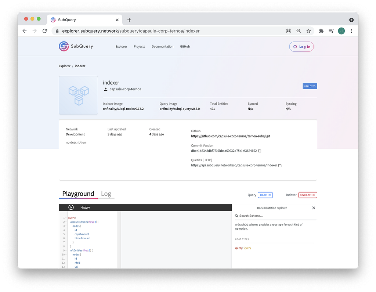Click the Log In button
Screen dimensions: 376x292
[301, 47]
